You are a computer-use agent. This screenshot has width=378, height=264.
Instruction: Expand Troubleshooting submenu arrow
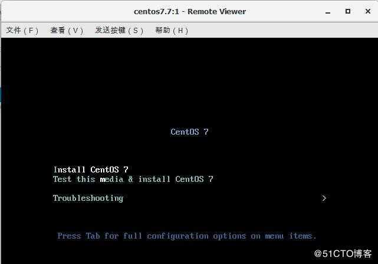pyautogui.click(x=324, y=198)
